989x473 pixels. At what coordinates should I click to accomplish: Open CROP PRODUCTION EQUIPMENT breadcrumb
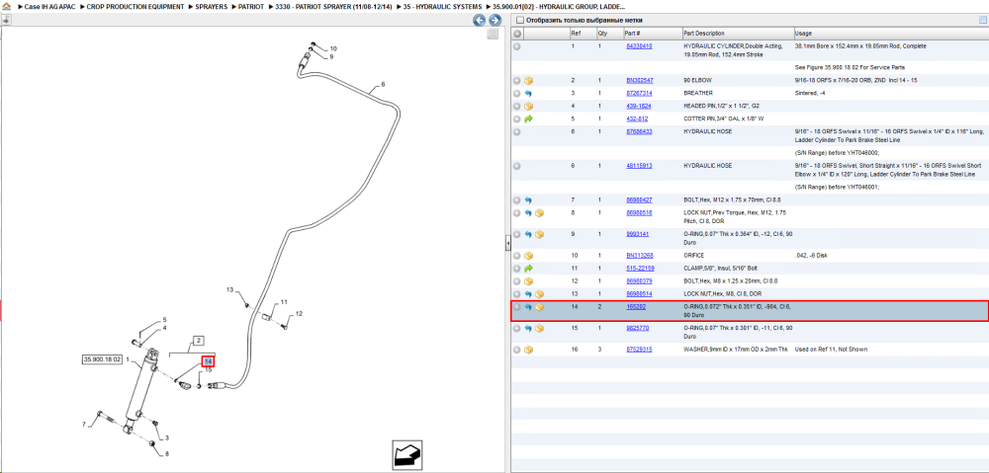click(x=136, y=6)
